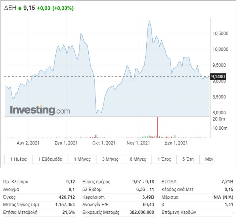The image size is (238, 219).
Task: Click the Κέρδος ανά Μετ. label
Action: (x=178, y=189)
